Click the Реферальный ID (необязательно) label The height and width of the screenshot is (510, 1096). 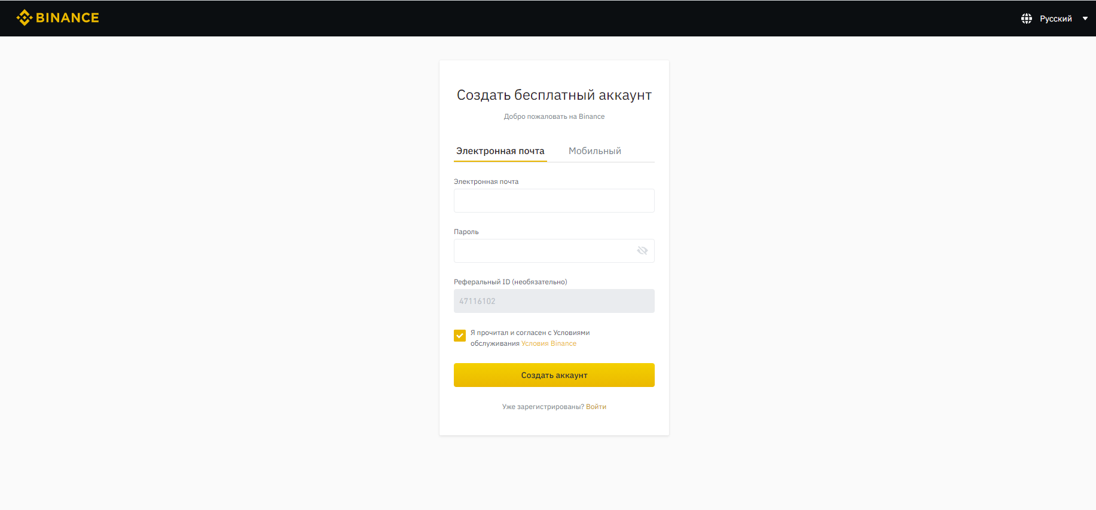(511, 282)
